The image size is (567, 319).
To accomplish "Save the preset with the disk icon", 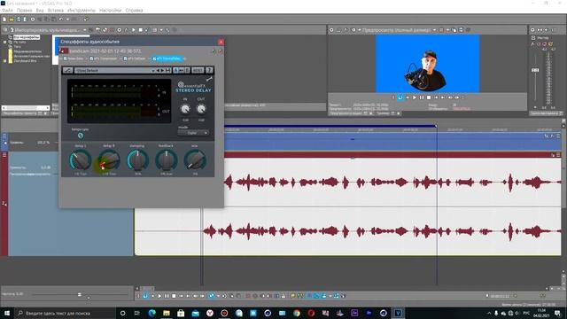I will (x=167, y=71).
